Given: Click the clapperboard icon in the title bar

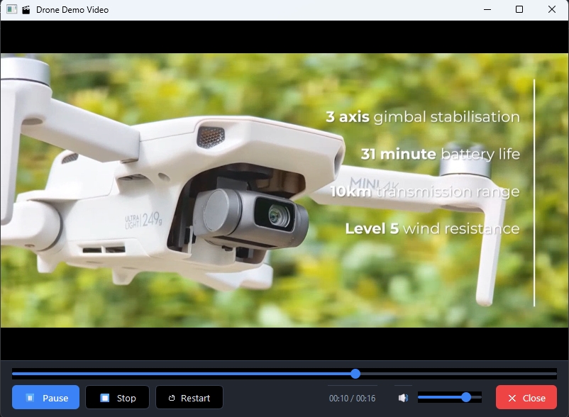Looking at the screenshot, I should click(x=26, y=10).
